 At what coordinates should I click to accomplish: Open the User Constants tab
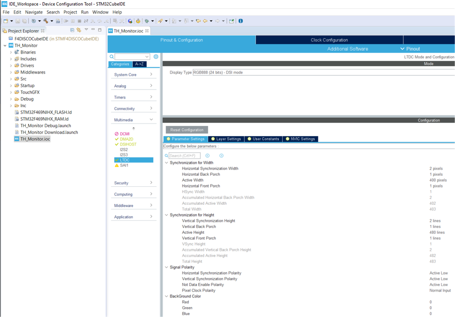tap(264, 139)
